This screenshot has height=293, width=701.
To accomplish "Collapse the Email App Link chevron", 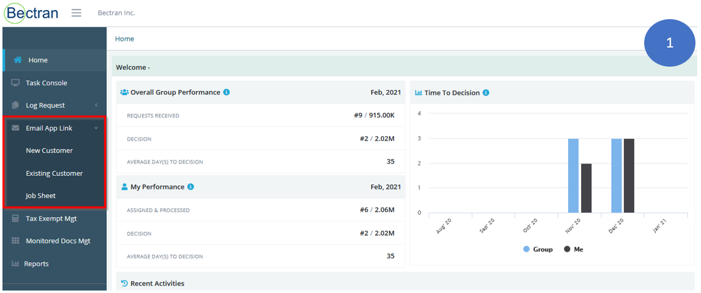I will [96, 128].
